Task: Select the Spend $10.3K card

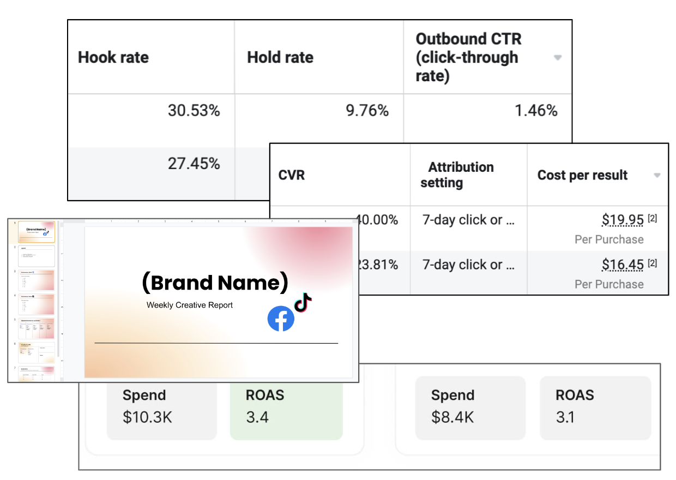Action: (162, 406)
